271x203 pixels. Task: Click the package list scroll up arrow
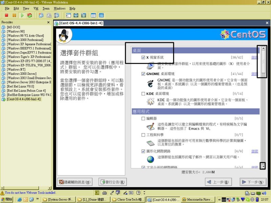(x=263, y=48)
